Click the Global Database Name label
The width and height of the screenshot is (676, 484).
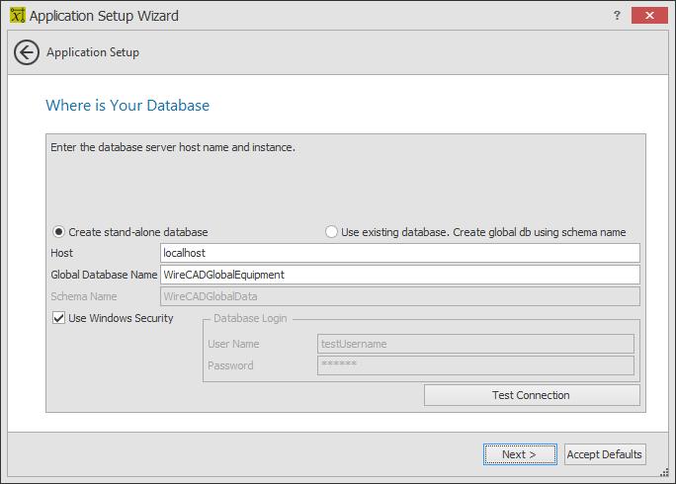[104, 275]
